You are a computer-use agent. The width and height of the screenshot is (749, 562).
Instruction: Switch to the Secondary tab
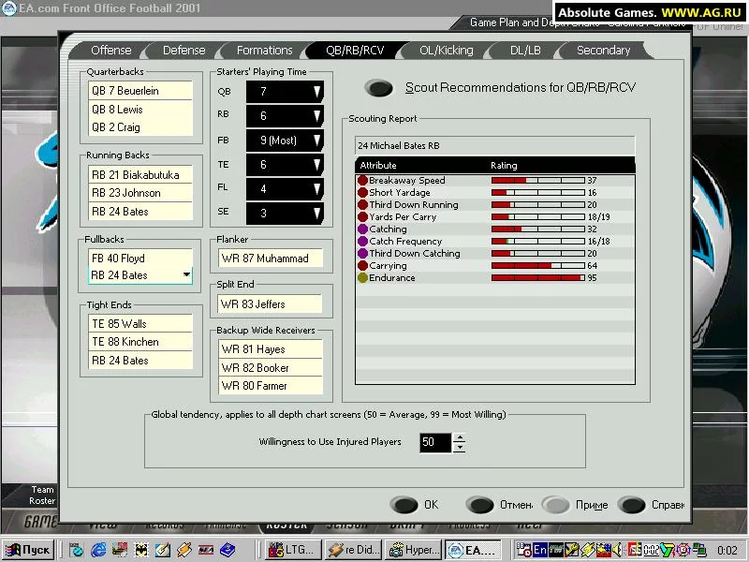tap(603, 51)
